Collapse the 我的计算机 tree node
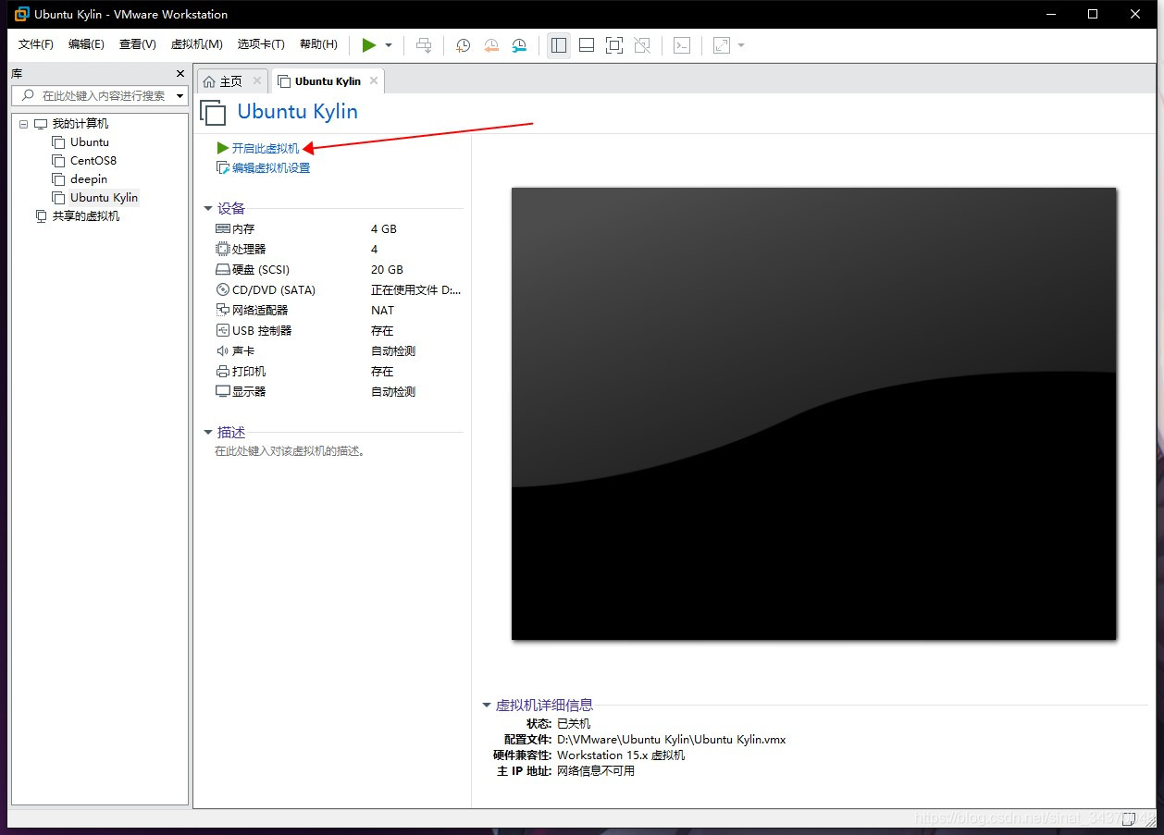Viewport: 1164px width, 835px height. pyautogui.click(x=23, y=124)
